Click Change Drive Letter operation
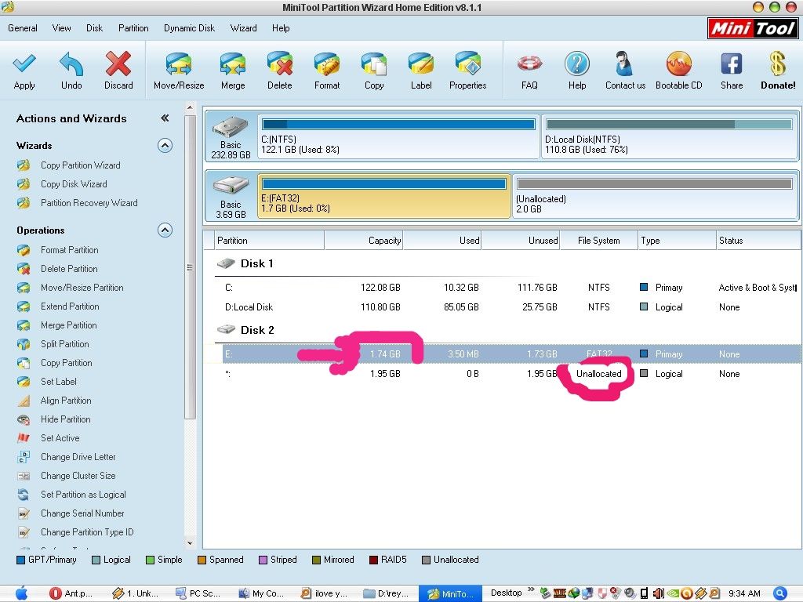The width and height of the screenshot is (803, 602). [x=78, y=457]
